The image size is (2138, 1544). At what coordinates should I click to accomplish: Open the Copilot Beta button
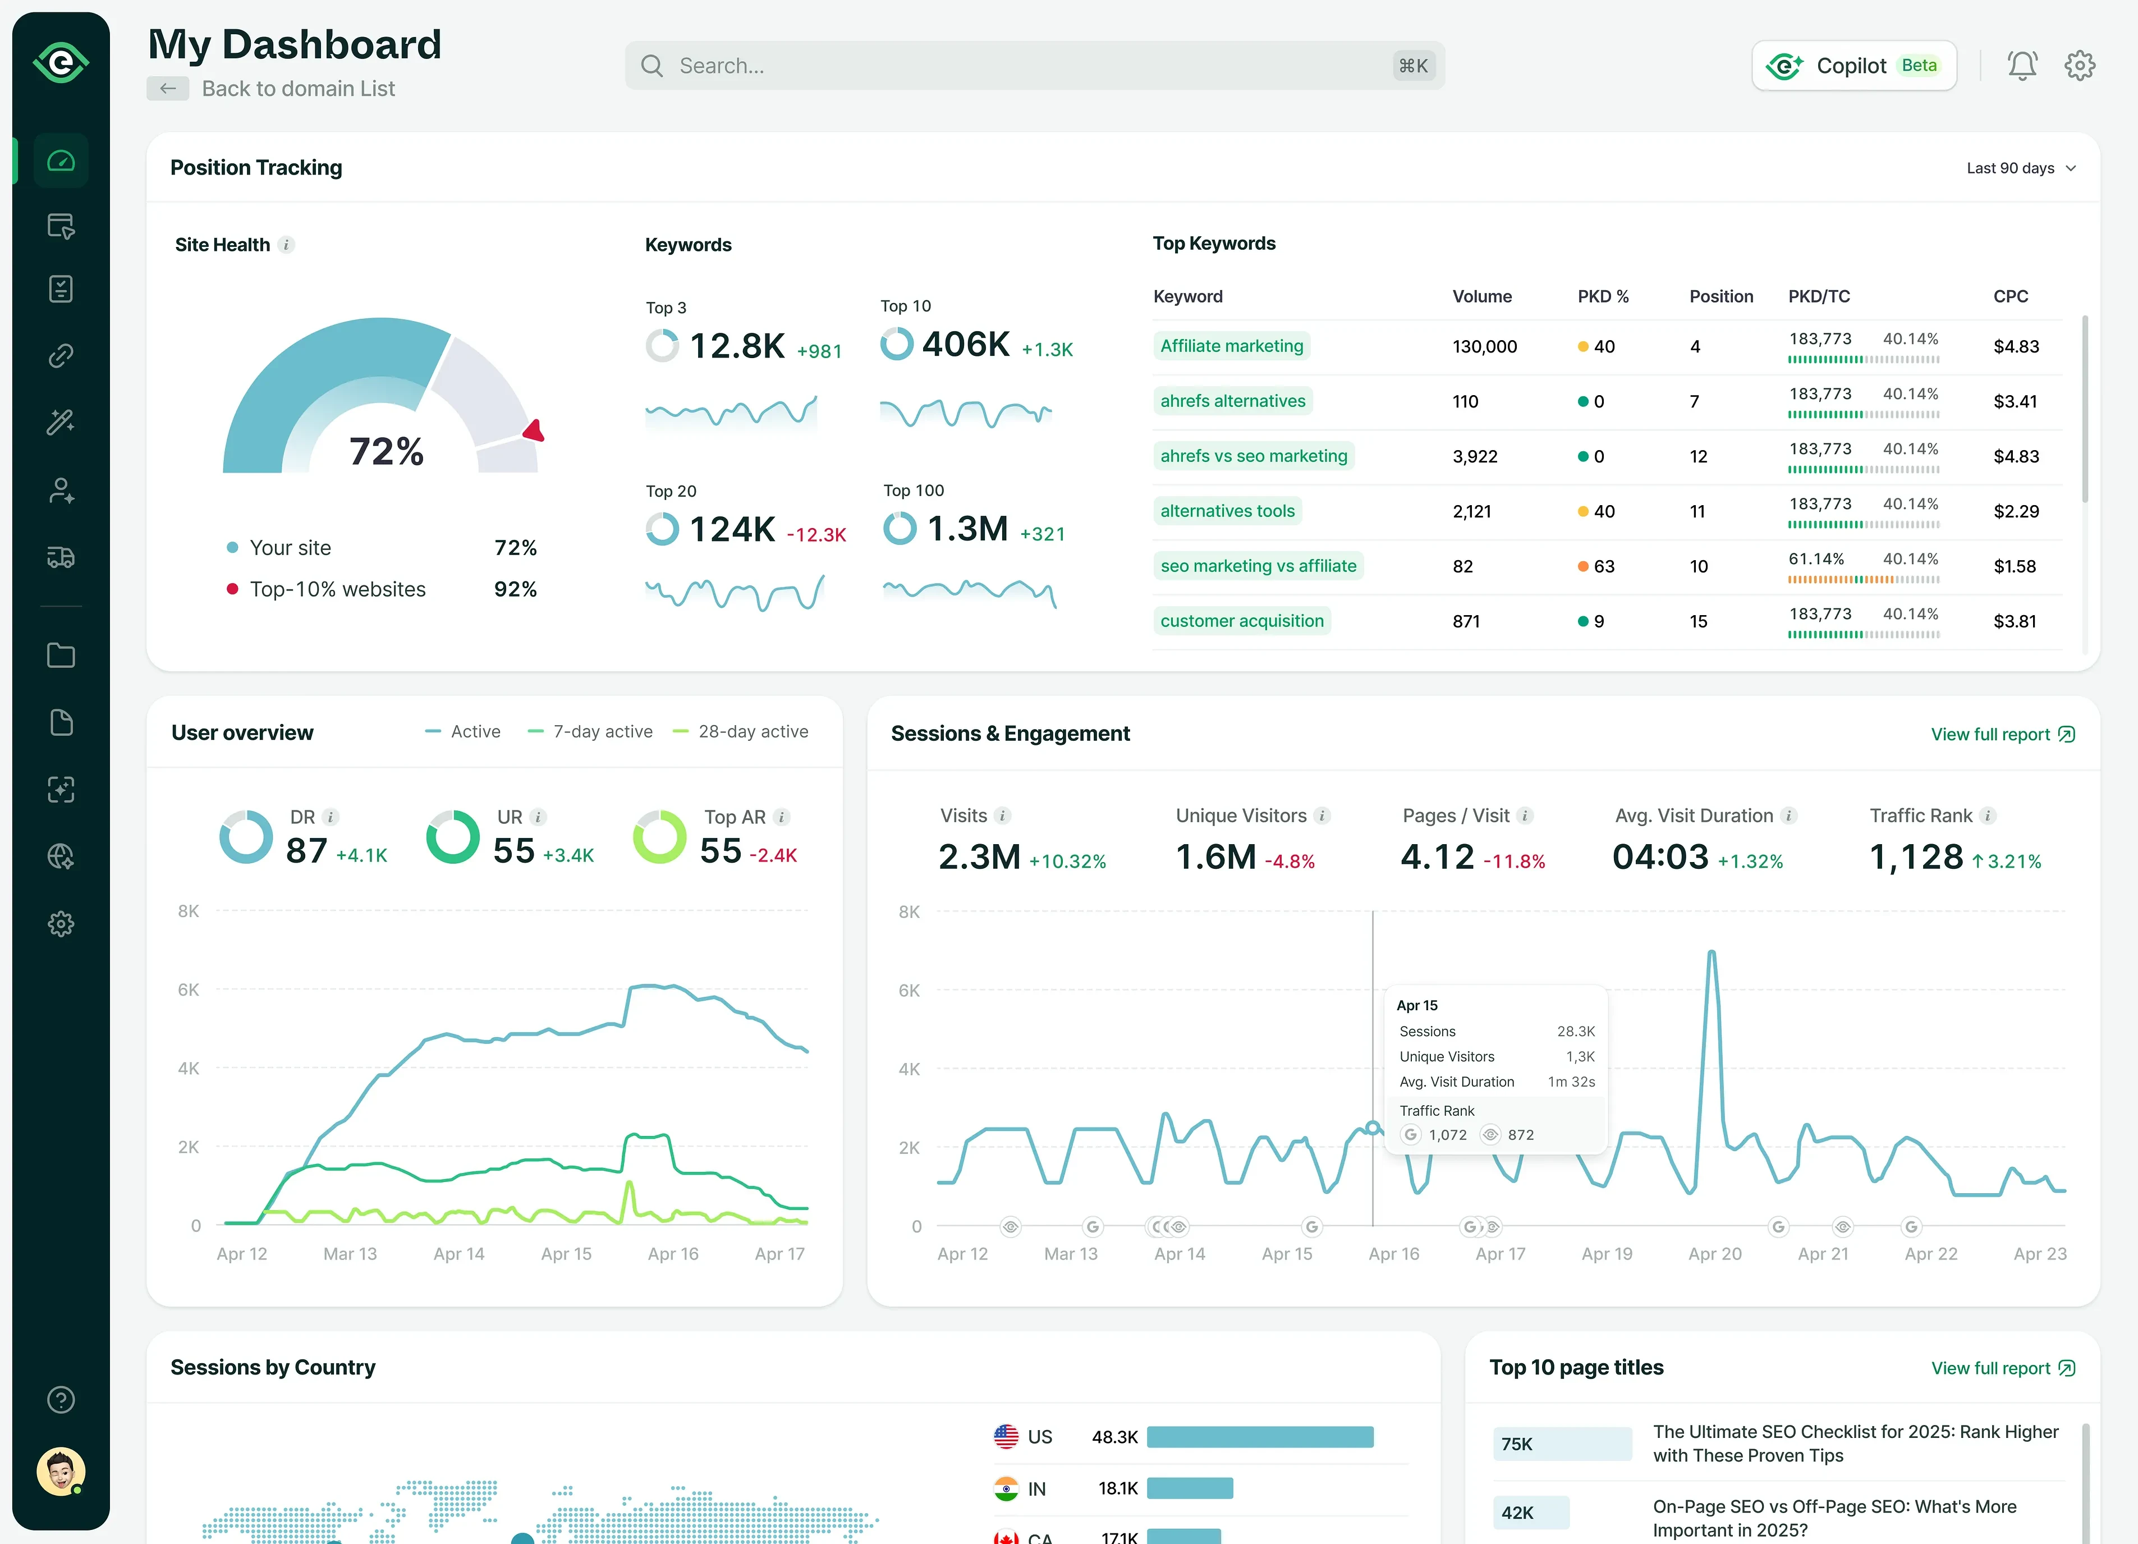1853,66
